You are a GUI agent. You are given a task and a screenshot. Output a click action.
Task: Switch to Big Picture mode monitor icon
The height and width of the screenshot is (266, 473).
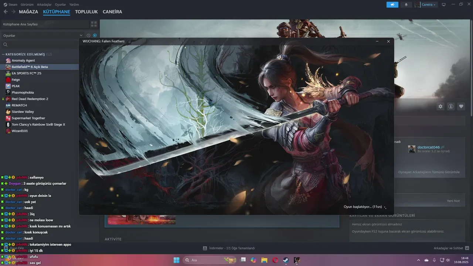point(444,5)
